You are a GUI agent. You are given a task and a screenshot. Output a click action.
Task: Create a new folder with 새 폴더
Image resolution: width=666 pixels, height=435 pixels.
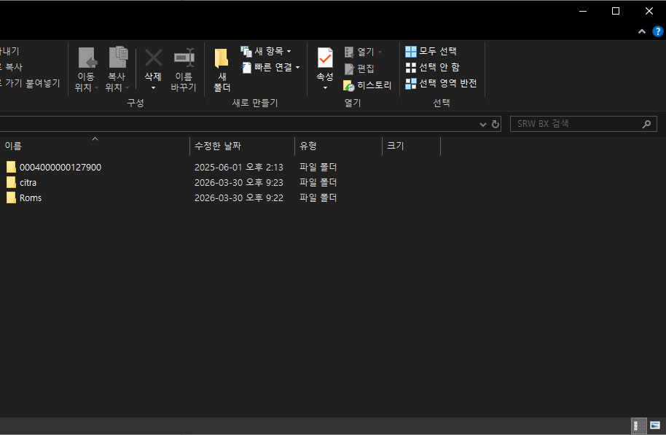coord(222,69)
